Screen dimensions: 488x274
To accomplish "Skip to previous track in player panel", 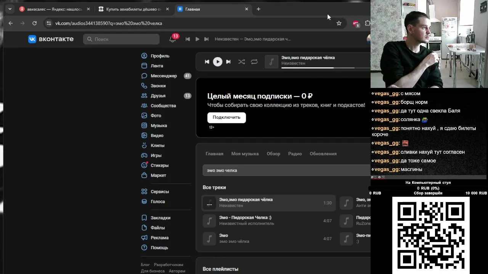I will coord(207,62).
